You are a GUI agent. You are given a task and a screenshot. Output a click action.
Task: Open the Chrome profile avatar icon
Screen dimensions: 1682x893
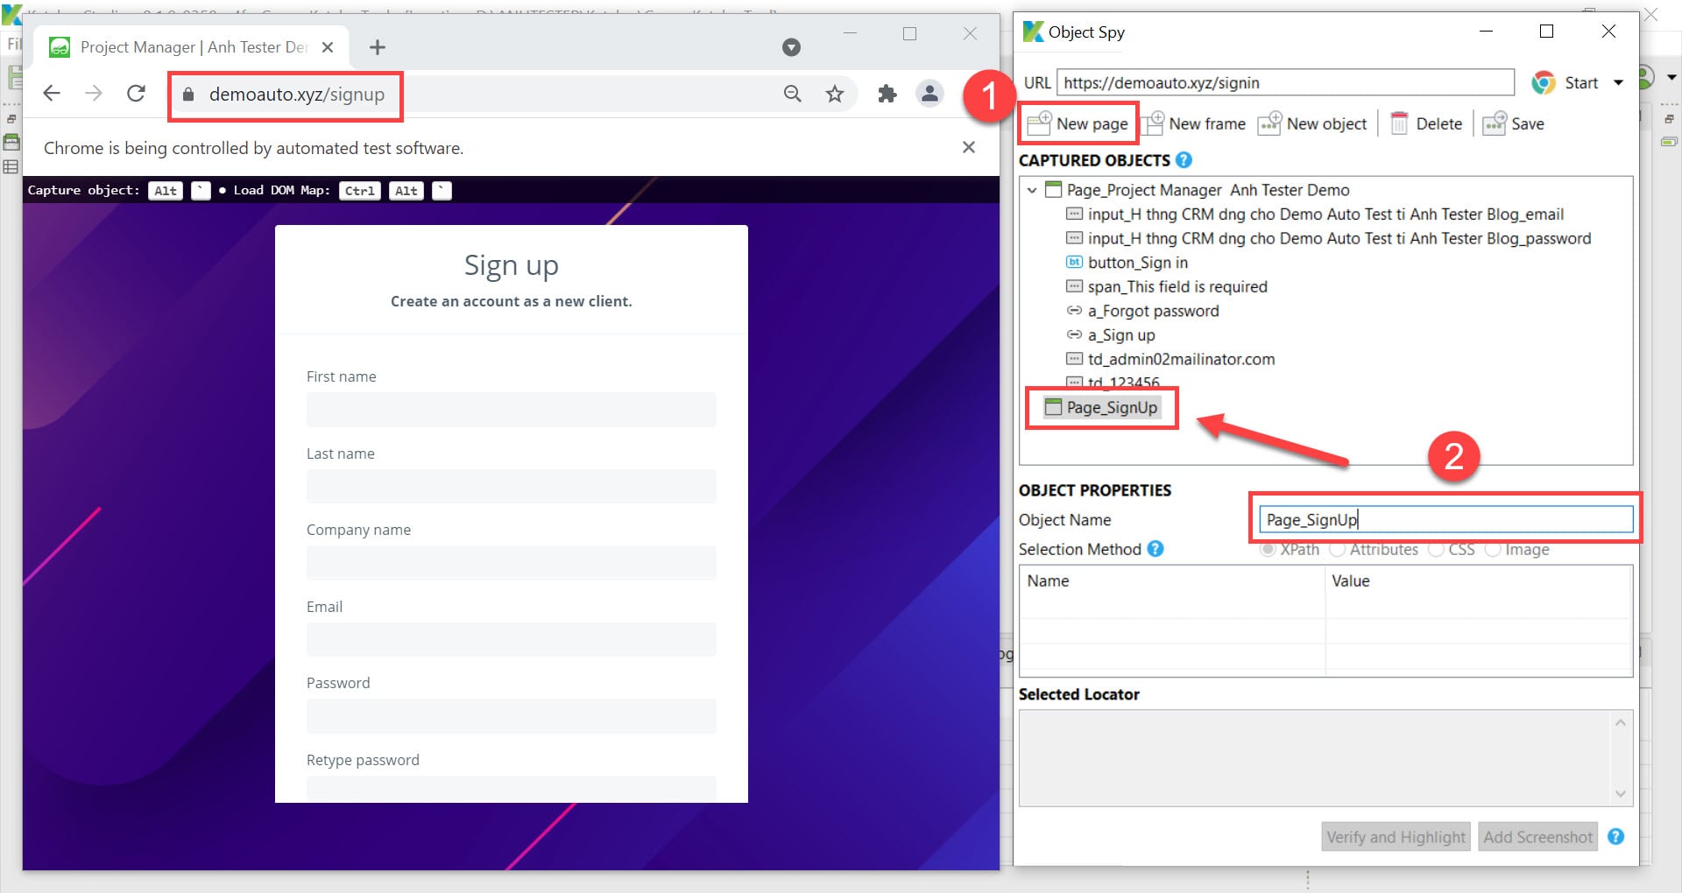(x=929, y=94)
